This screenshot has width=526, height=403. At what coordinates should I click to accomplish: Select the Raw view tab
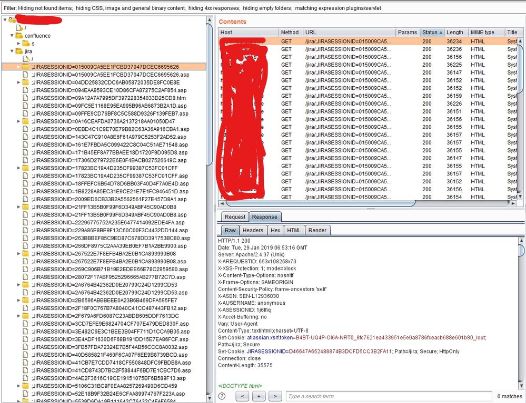pos(230,230)
